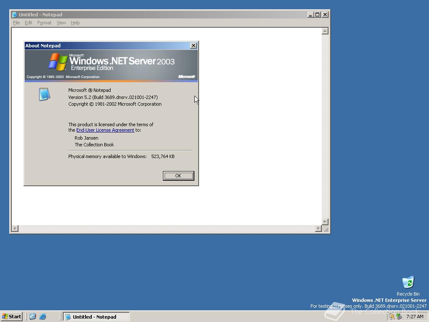Select Untitled - Notepad taskbar button
429x322 pixels.
96,317
